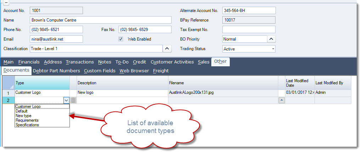Click the Customer Logo cell in row 1
This screenshot has width=362, height=152.
click(42, 93)
